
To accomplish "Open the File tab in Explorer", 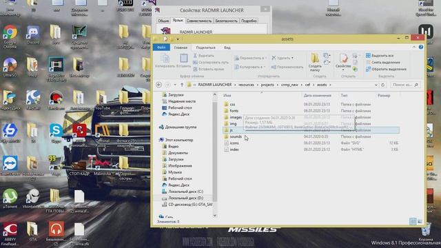I will point(161,48).
